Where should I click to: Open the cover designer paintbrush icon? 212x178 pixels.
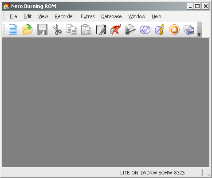pyautogui.click(x=101, y=30)
